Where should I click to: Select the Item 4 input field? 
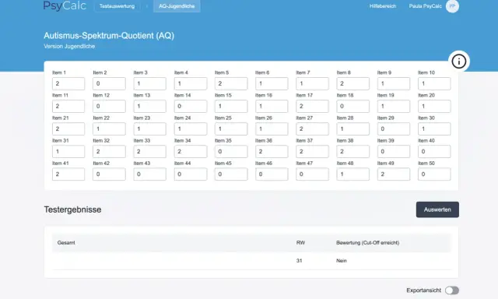[191, 83]
